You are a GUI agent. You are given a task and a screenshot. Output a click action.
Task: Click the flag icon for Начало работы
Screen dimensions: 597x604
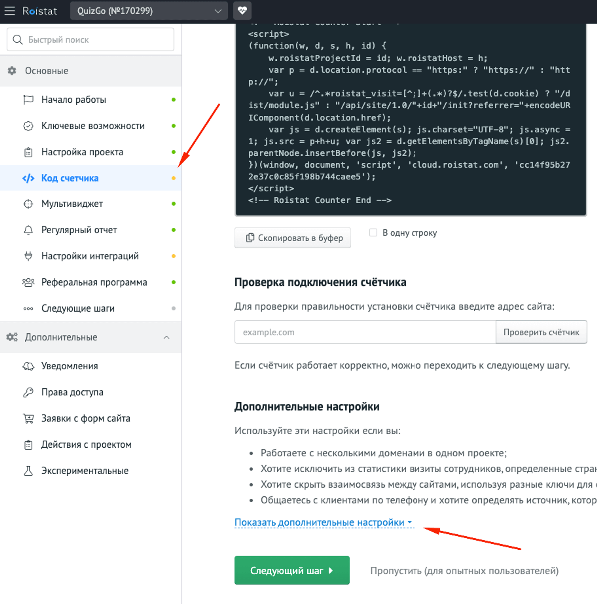[x=28, y=100]
